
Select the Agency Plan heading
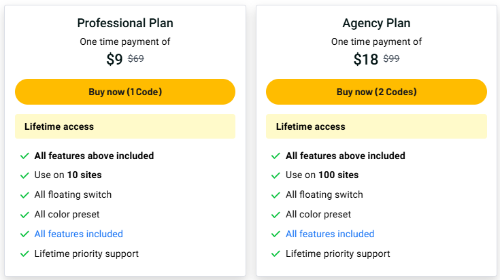point(376,23)
